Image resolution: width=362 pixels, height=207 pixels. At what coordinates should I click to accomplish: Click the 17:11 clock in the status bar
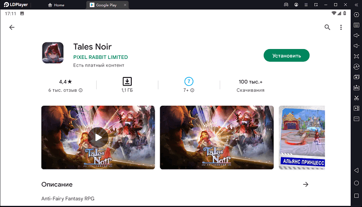point(11,13)
